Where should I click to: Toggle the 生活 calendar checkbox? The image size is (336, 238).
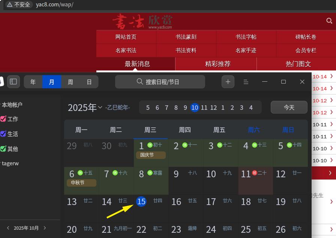tap(3, 134)
